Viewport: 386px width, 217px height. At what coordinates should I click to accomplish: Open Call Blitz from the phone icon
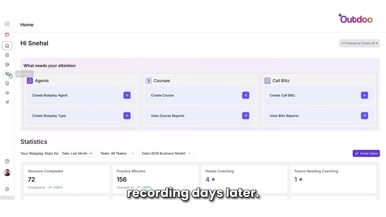tap(7, 74)
